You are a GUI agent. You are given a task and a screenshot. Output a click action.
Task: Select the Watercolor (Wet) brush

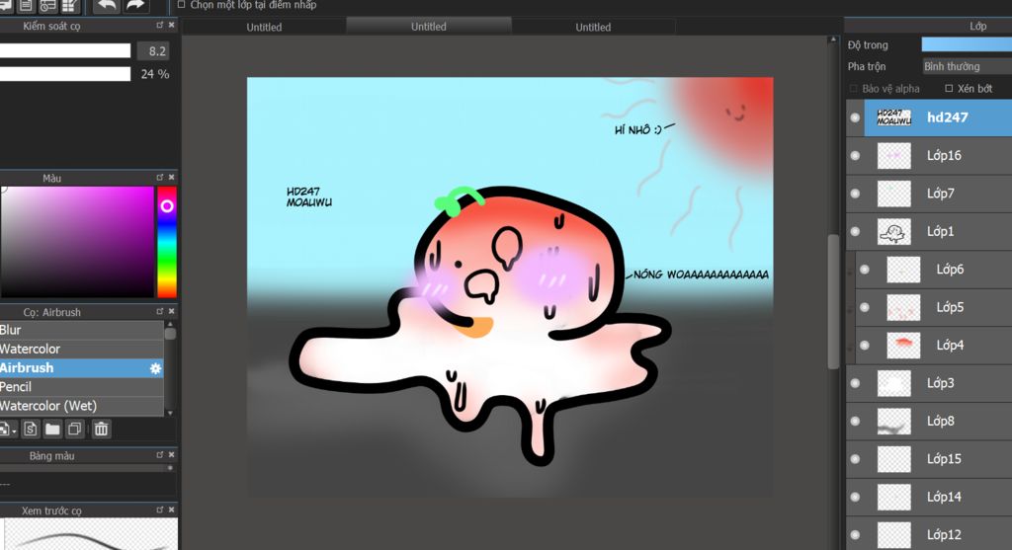pos(81,406)
